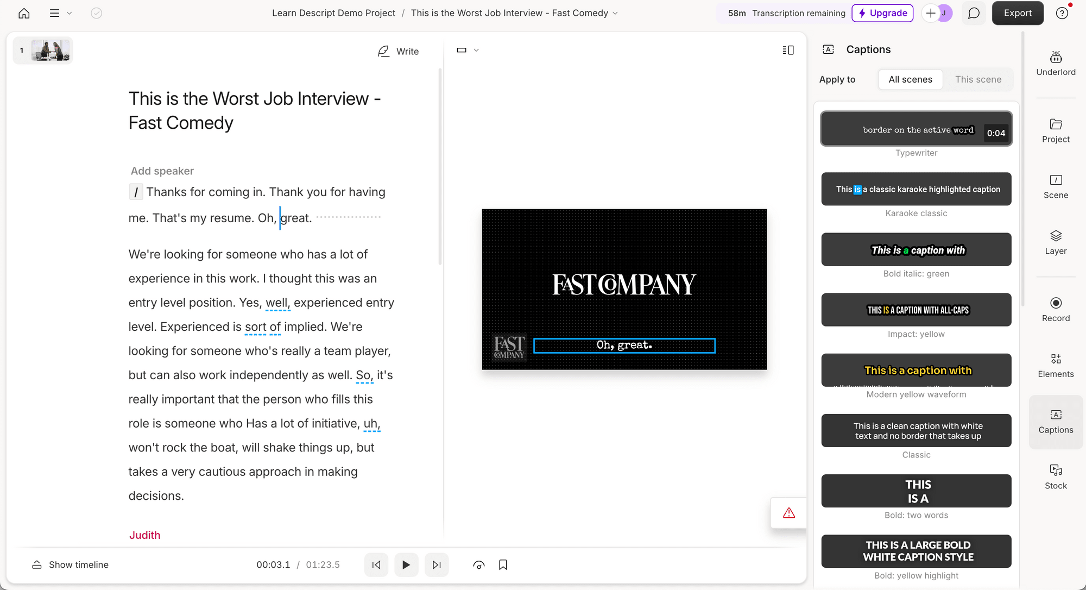Select the caption box on video canvas
1086x590 pixels.
point(624,346)
